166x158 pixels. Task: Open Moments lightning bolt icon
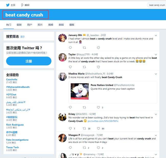pyautogui.click(x=22, y=5)
